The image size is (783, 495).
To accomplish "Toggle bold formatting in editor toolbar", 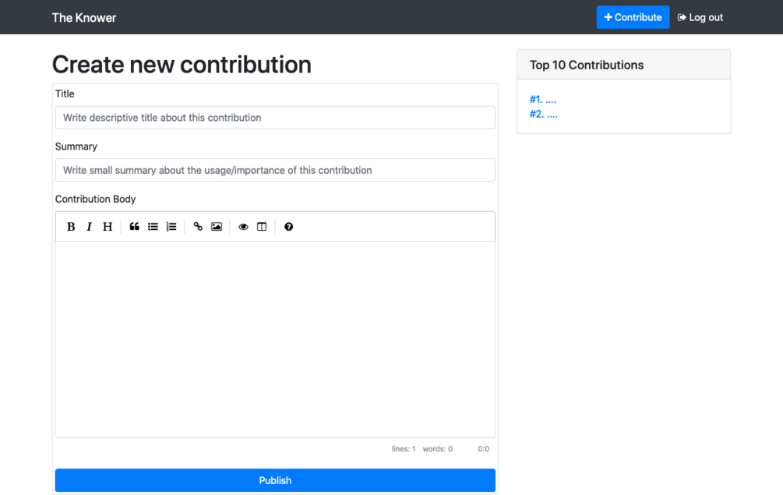I will click(71, 227).
